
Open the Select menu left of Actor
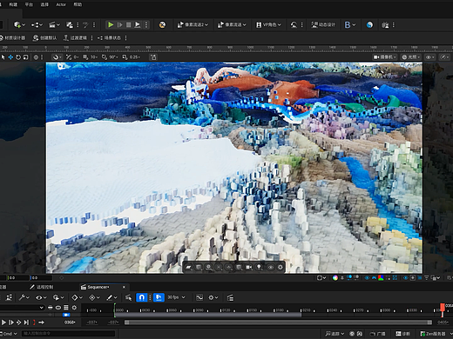(44, 4)
